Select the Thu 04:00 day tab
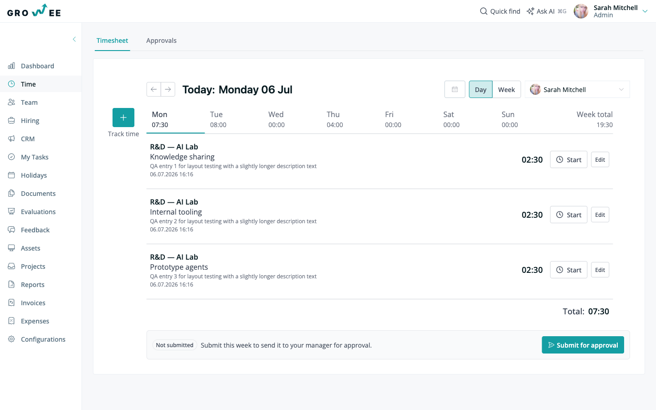Image resolution: width=656 pixels, height=410 pixels. click(350, 119)
